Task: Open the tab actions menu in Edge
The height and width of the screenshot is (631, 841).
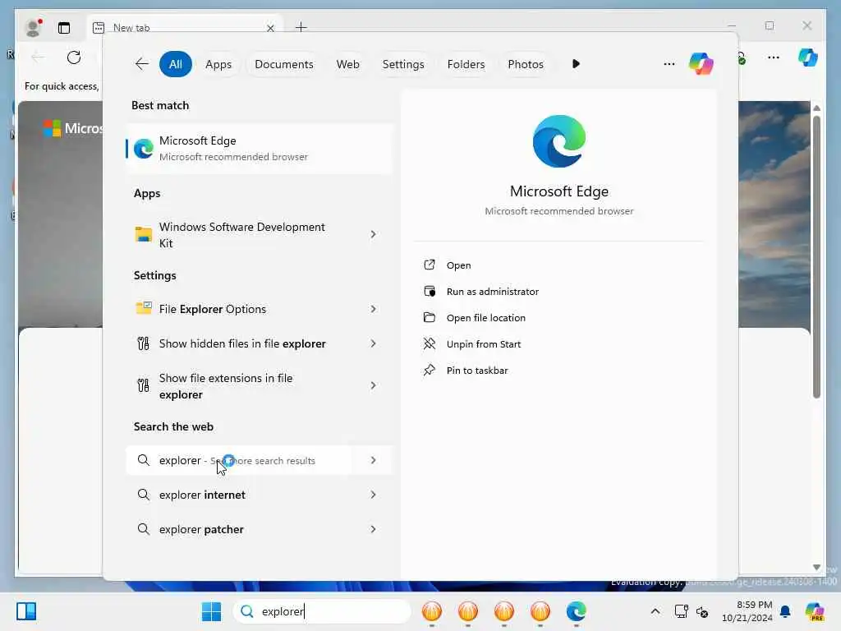Action: click(x=64, y=28)
